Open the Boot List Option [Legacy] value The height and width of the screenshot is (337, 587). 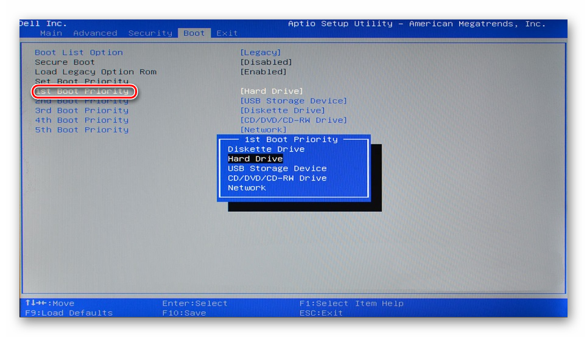[261, 52]
